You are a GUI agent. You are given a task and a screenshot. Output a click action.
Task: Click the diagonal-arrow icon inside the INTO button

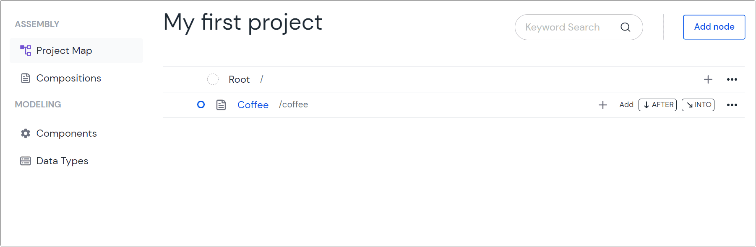coord(689,104)
